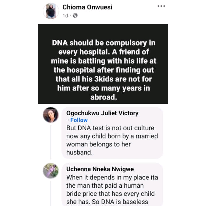The image size is (206, 206).
Task: Open the three-dot post options menu
Action: click(x=162, y=7)
